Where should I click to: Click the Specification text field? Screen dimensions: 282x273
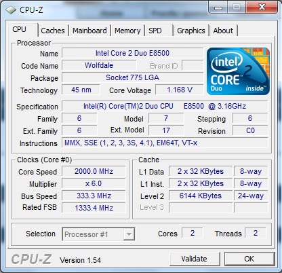(x=165, y=106)
